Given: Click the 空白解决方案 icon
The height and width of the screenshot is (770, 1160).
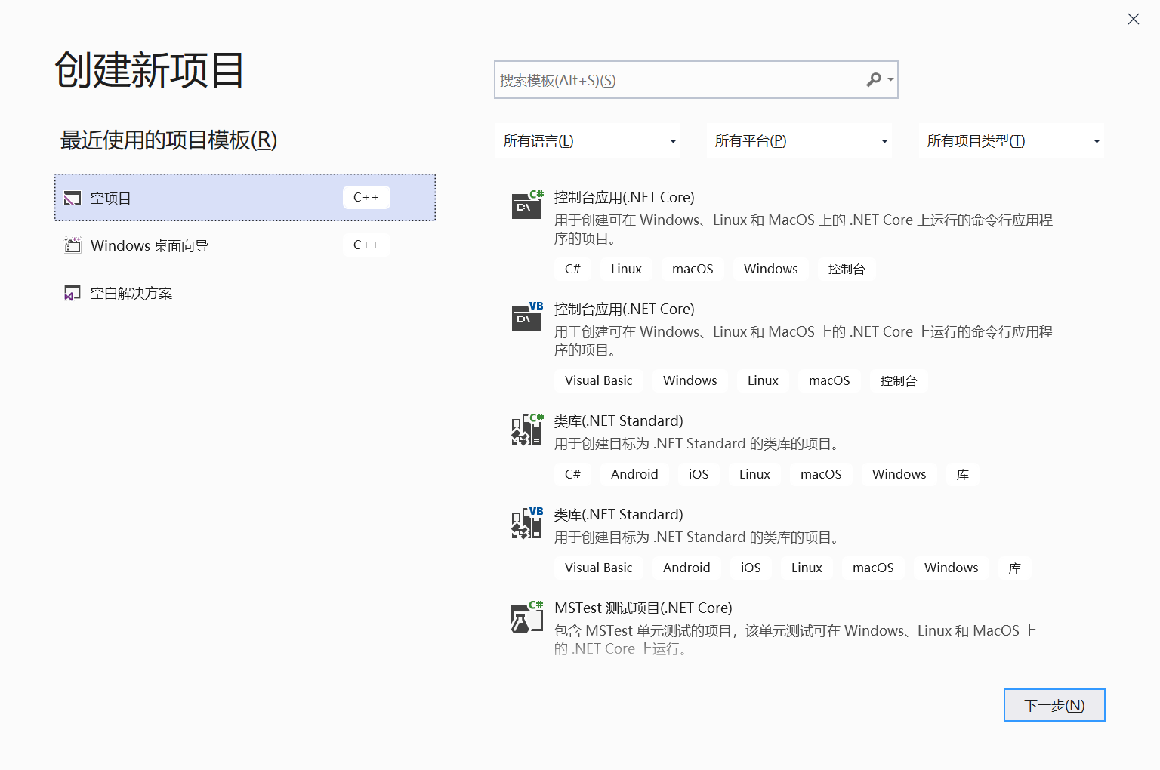Looking at the screenshot, I should click(x=72, y=293).
